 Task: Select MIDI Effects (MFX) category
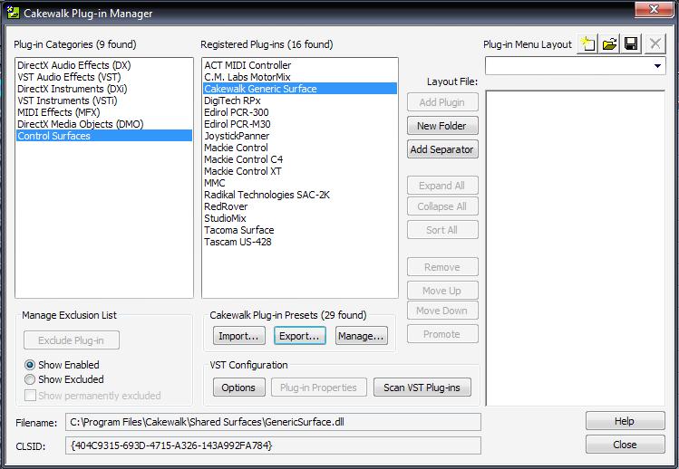pyautogui.click(x=104, y=112)
